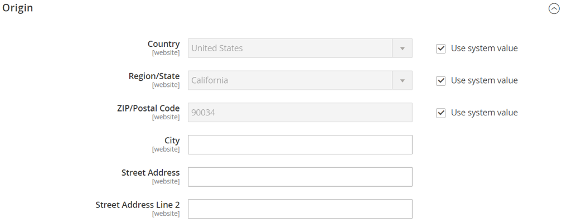Image resolution: width=562 pixels, height=223 pixels.
Task: Untick the ZIP/Postal Code 'Use system value' checkbox
Action: pyautogui.click(x=441, y=113)
